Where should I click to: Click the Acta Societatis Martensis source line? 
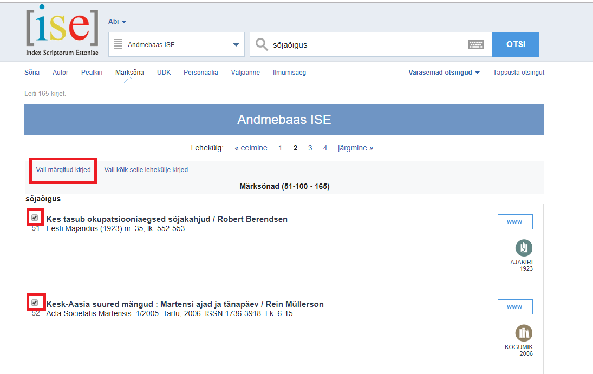click(x=170, y=313)
